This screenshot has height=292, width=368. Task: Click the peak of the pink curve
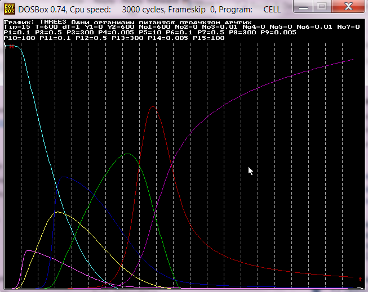28,251
